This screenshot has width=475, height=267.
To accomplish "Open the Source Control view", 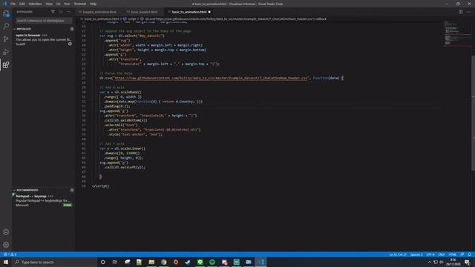I will pos(6,39).
